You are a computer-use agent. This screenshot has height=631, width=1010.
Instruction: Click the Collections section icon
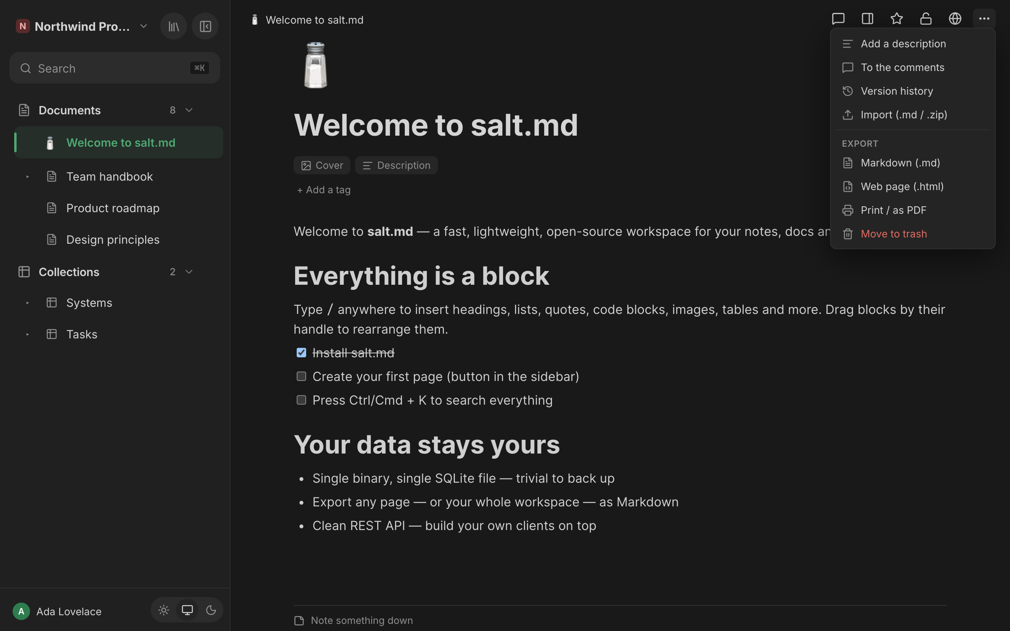[24, 272]
